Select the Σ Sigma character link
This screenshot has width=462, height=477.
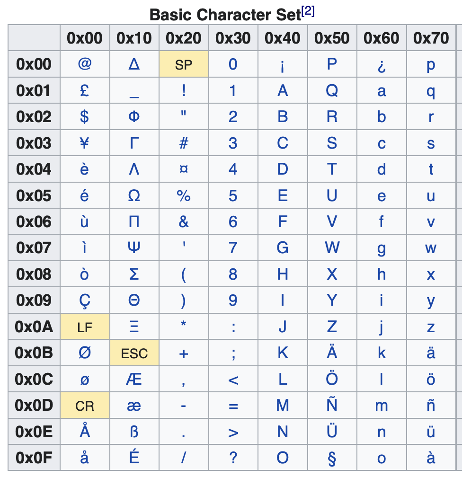pos(134,274)
